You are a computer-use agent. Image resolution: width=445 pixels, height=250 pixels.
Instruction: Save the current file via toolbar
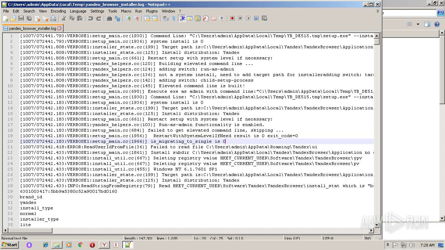(21, 18)
